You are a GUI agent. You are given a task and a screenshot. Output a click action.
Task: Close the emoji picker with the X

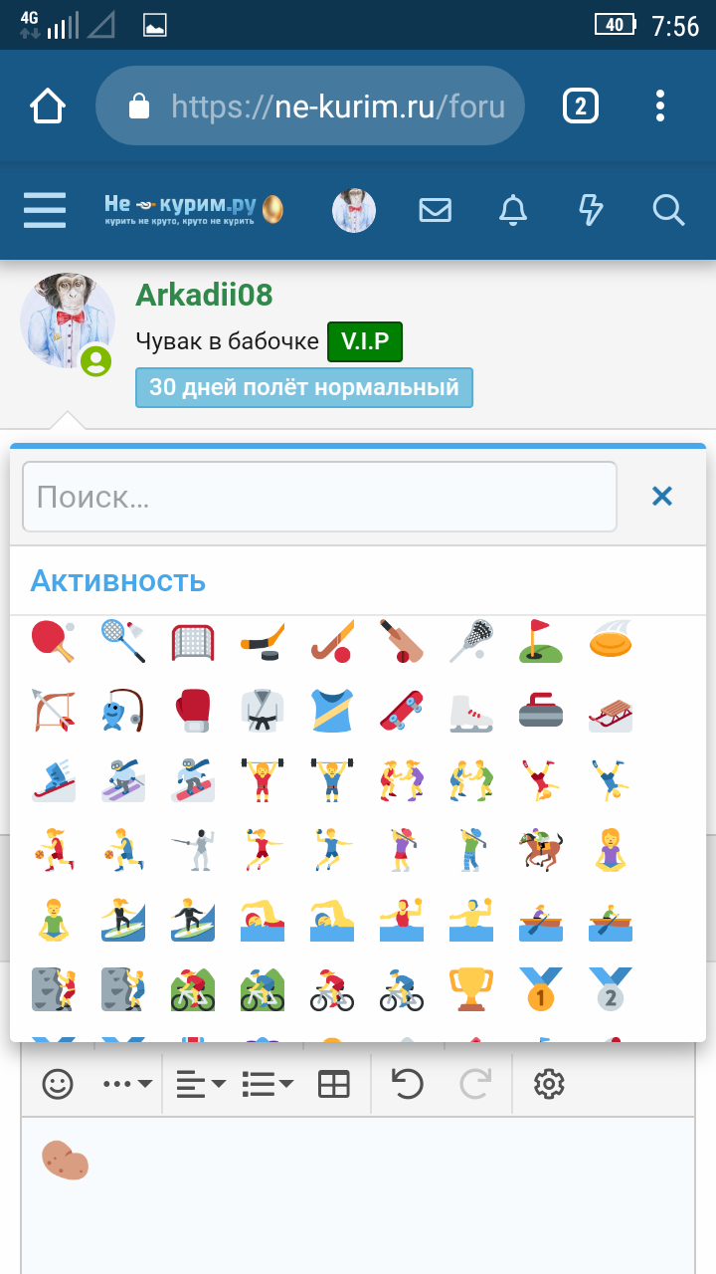point(662,496)
